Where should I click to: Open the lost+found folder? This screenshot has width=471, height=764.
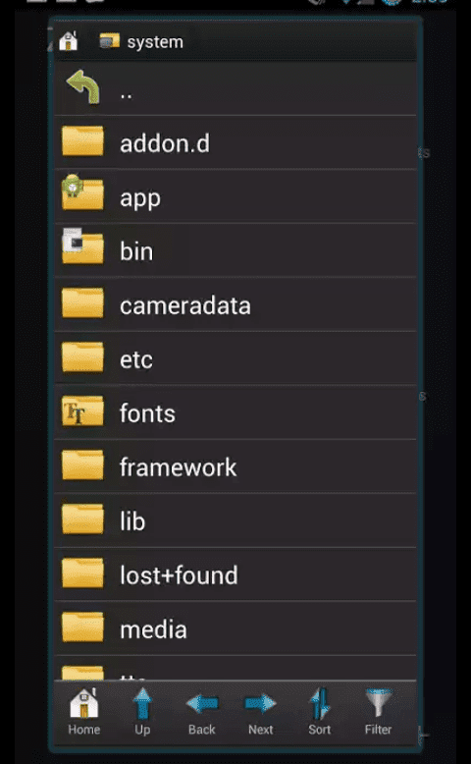[x=235, y=574]
